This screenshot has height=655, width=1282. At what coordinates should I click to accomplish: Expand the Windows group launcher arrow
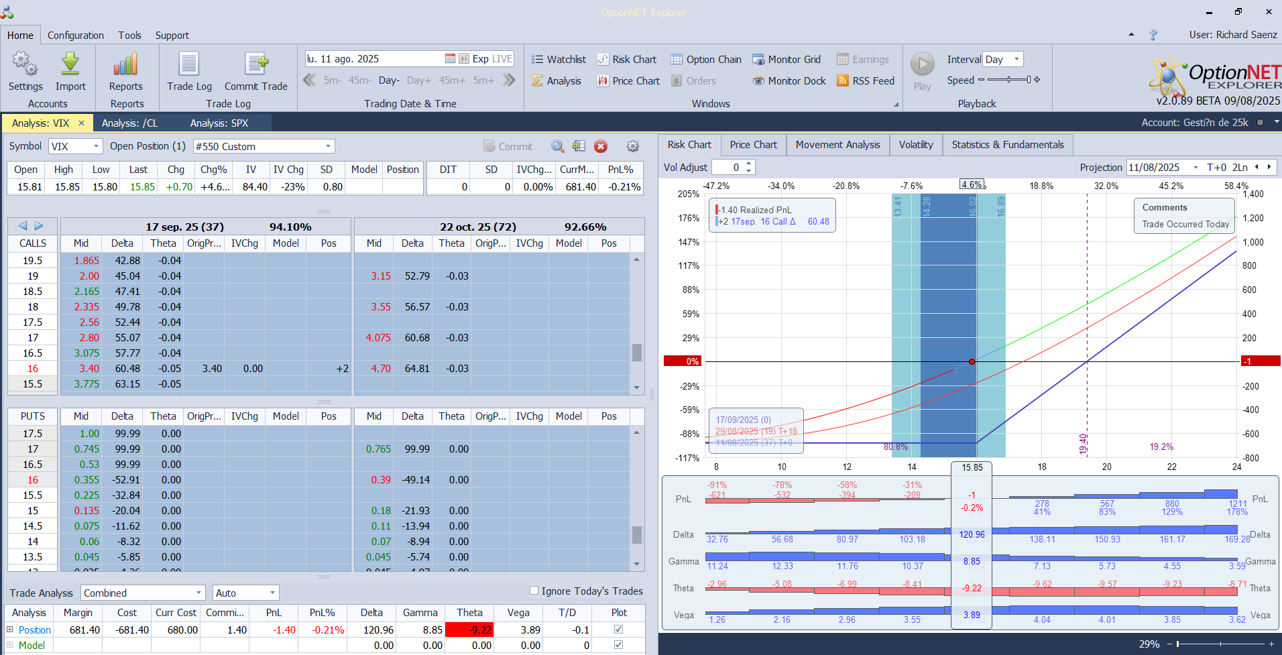[x=896, y=105]
